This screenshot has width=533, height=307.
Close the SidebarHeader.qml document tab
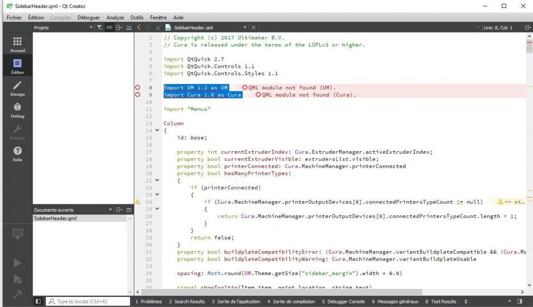click(x=253, y=28)
